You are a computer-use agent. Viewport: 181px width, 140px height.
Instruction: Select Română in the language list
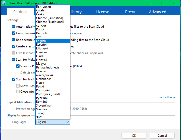tap(53, 101)
